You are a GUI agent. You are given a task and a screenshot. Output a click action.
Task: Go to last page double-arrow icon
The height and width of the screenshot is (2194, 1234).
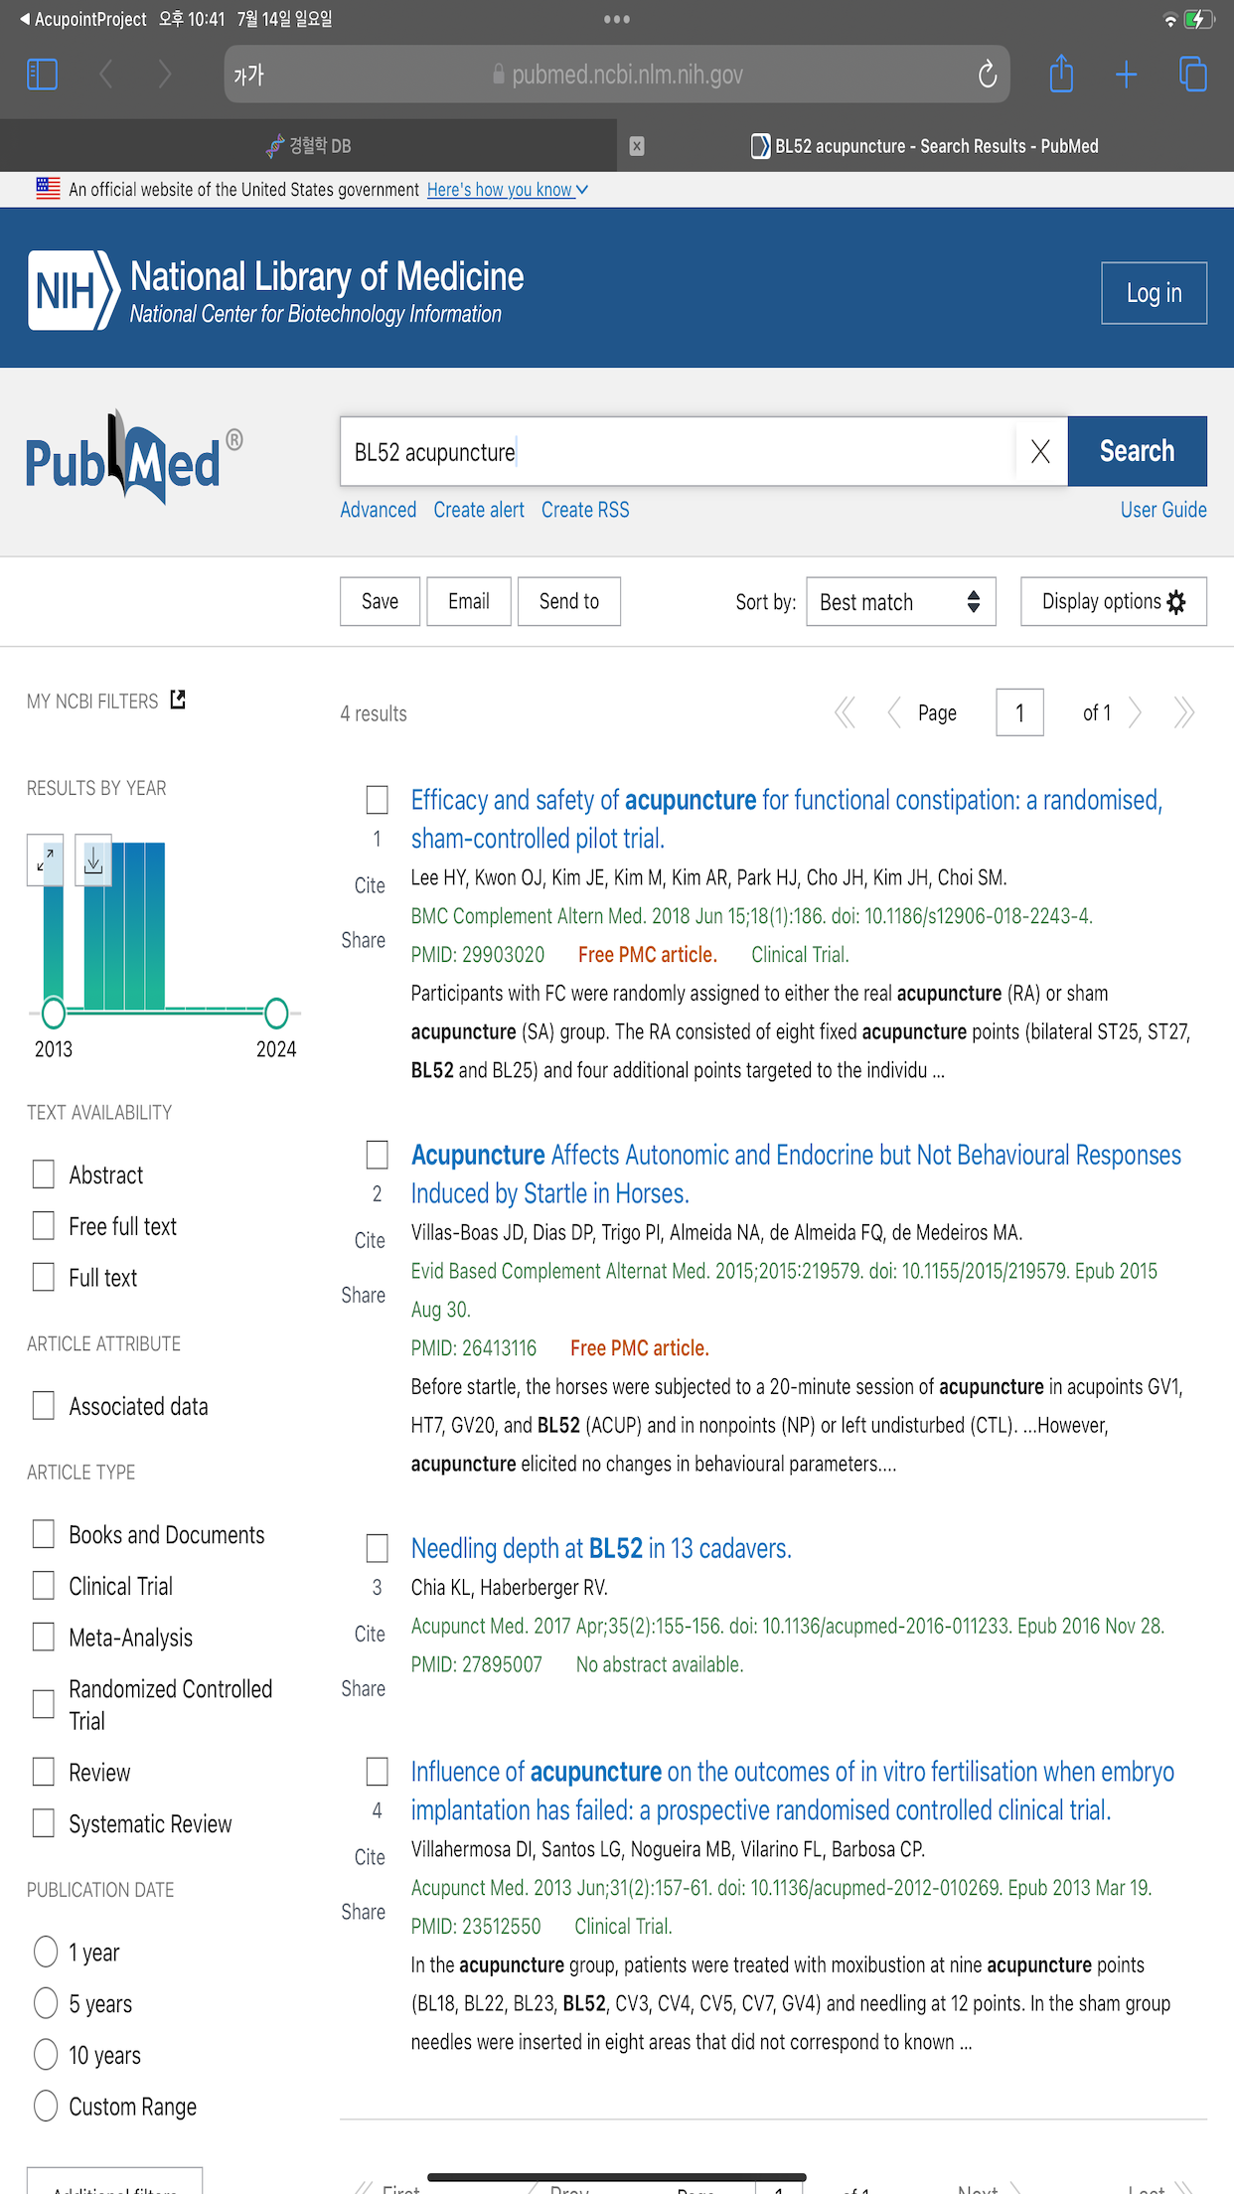[x=1183, y=712]
